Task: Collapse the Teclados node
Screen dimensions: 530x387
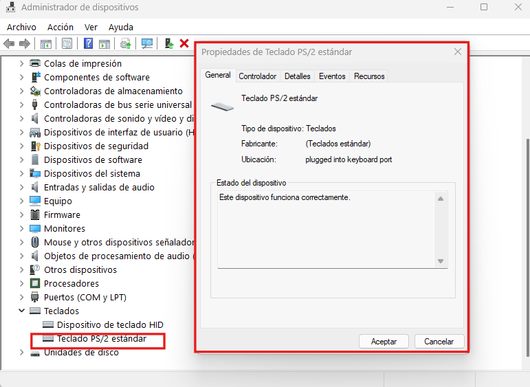Action: tap(21, 311)
